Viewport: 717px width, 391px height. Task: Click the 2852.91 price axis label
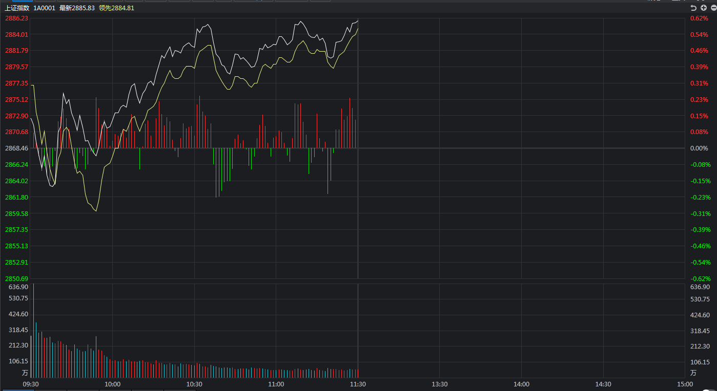click(x=16, y=263)
